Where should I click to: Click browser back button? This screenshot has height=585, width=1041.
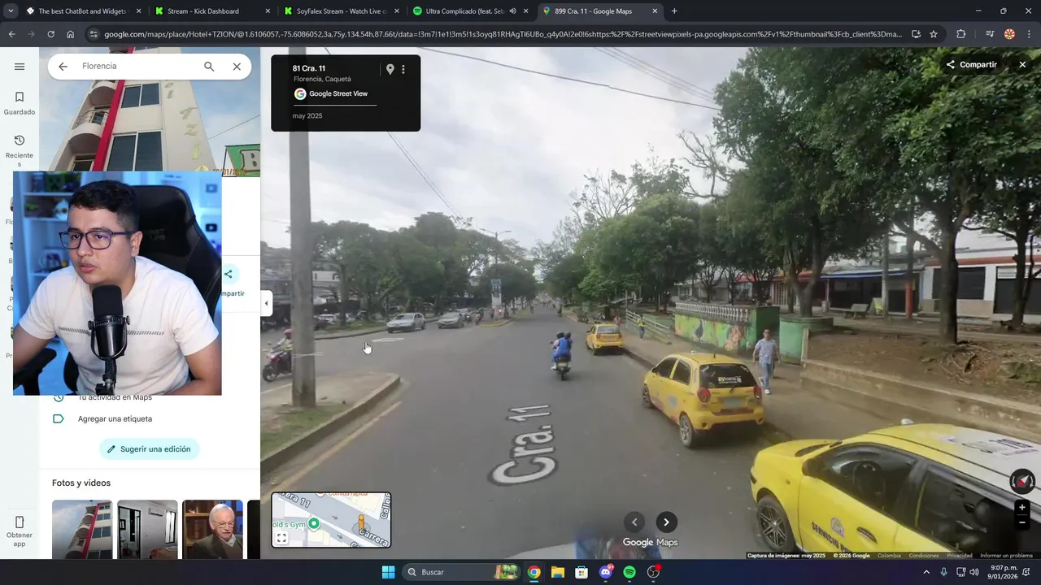pyautogui.click(x=11, y=34)
